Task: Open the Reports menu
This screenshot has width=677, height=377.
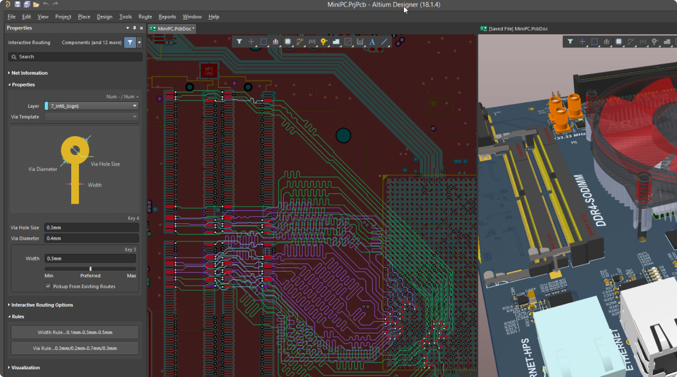Action: (167, 17)
